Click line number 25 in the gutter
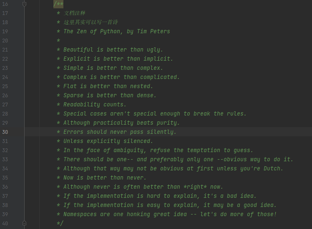The height and width of the screenshot is (229, 312). coord(5,86)
